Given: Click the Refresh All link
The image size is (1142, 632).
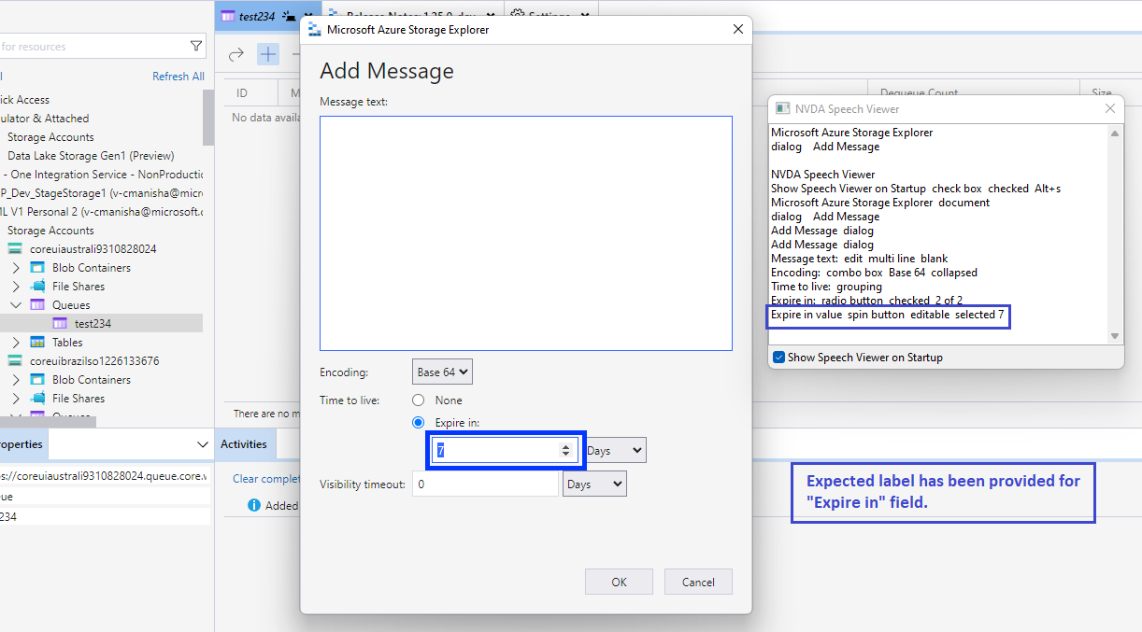Looking at the screenshot, I should click(178, 76).
